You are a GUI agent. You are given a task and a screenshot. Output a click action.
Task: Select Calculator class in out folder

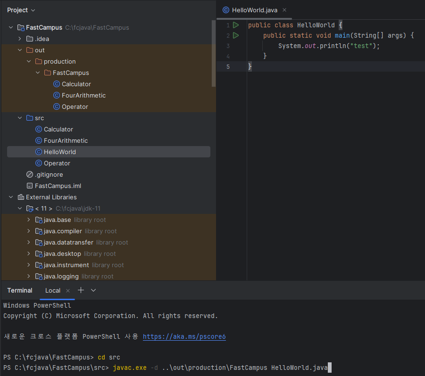pos(76,84)
